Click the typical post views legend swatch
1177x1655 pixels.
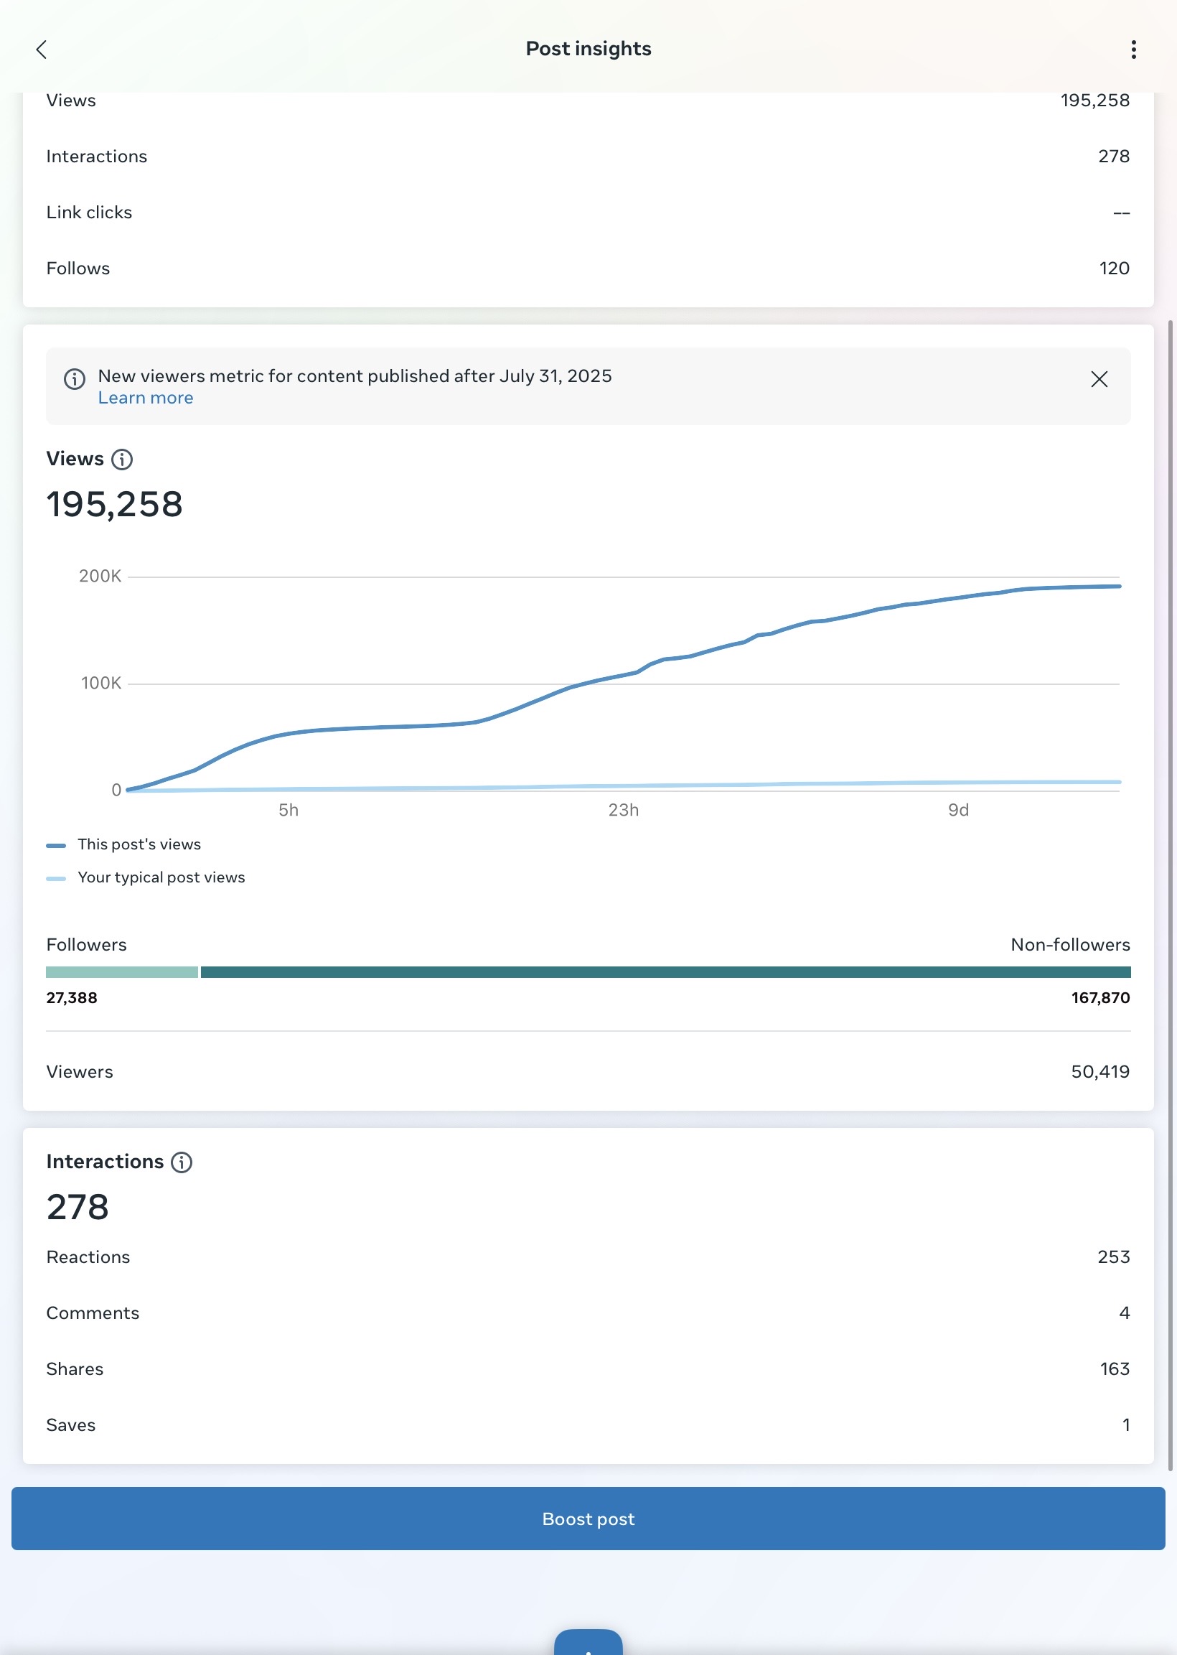pos(56,879)
